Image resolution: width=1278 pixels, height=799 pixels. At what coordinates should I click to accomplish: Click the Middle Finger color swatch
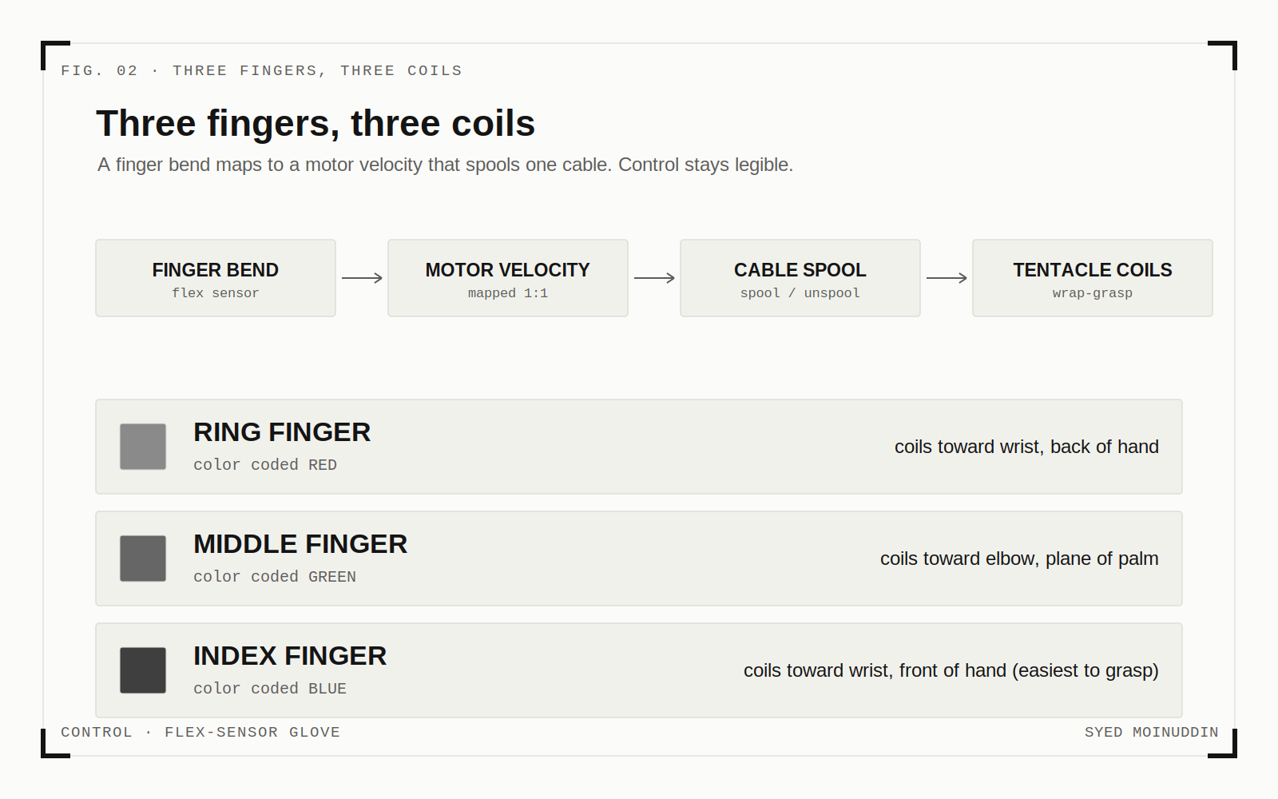(143, 559)
